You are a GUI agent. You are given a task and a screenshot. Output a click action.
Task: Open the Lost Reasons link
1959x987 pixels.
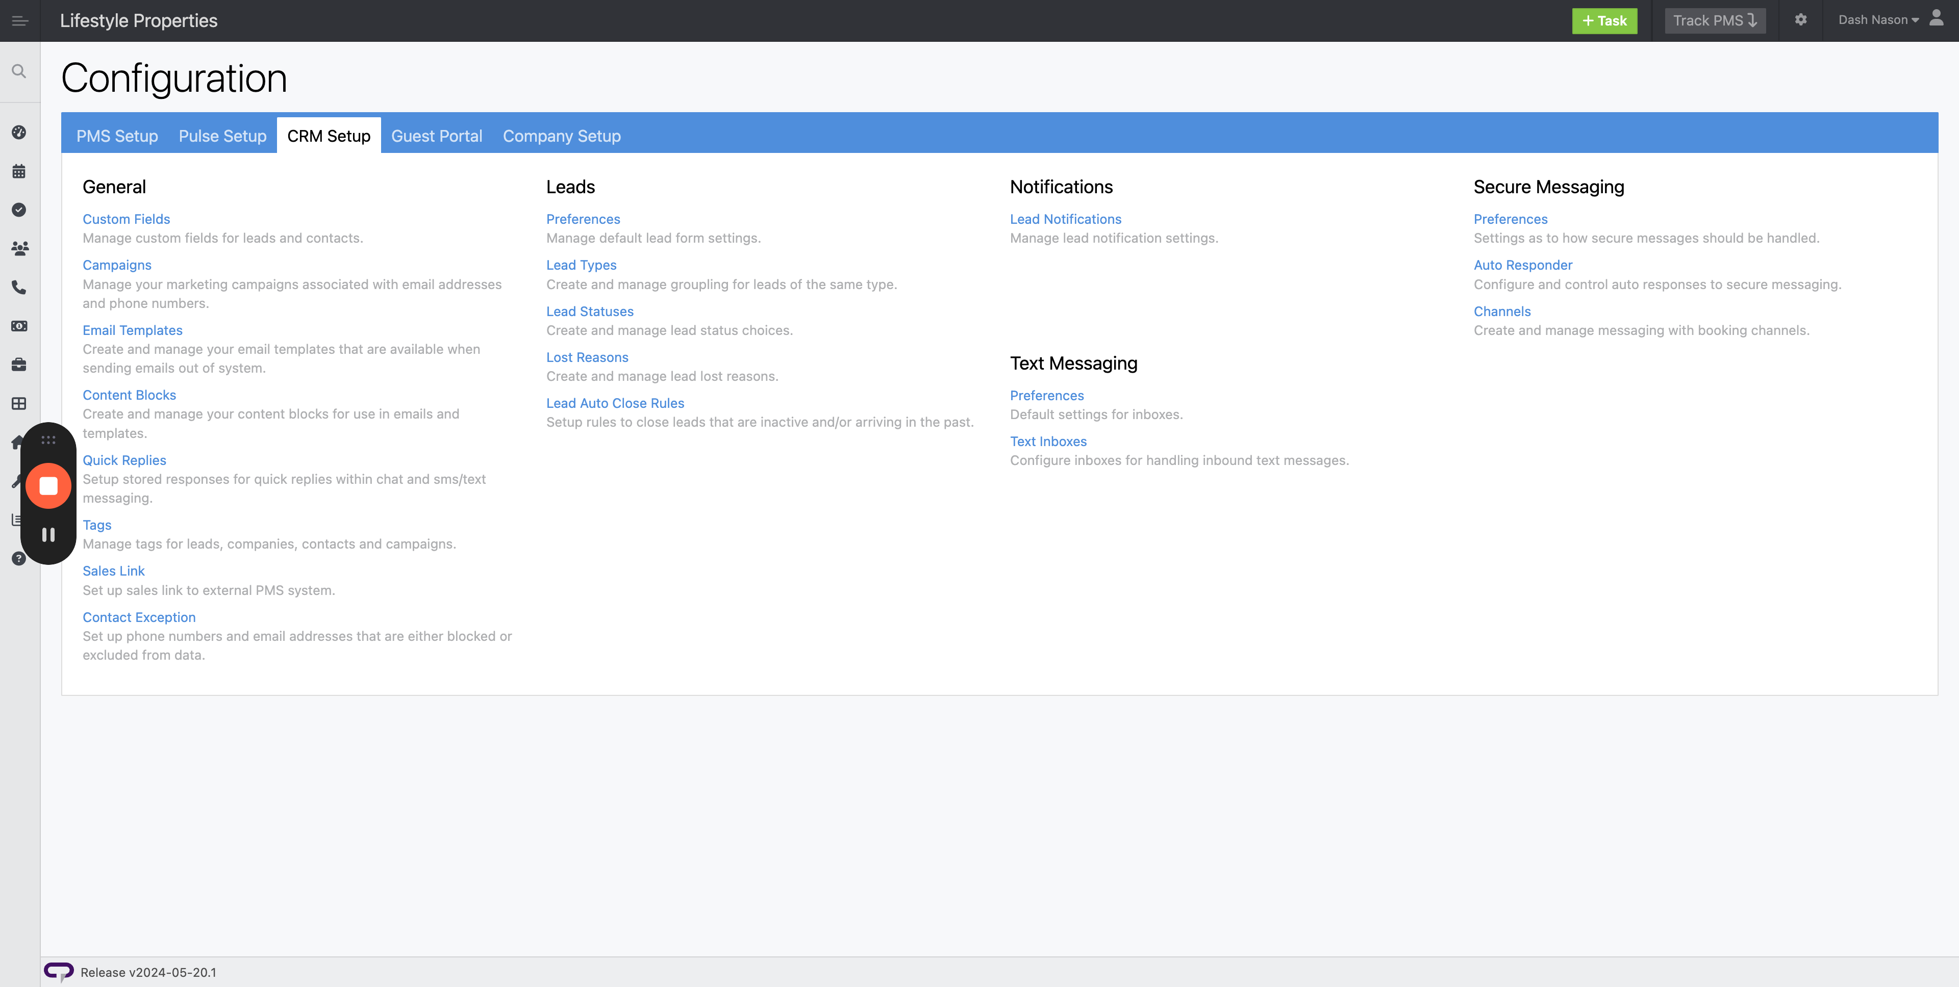[x=587, y=357]
